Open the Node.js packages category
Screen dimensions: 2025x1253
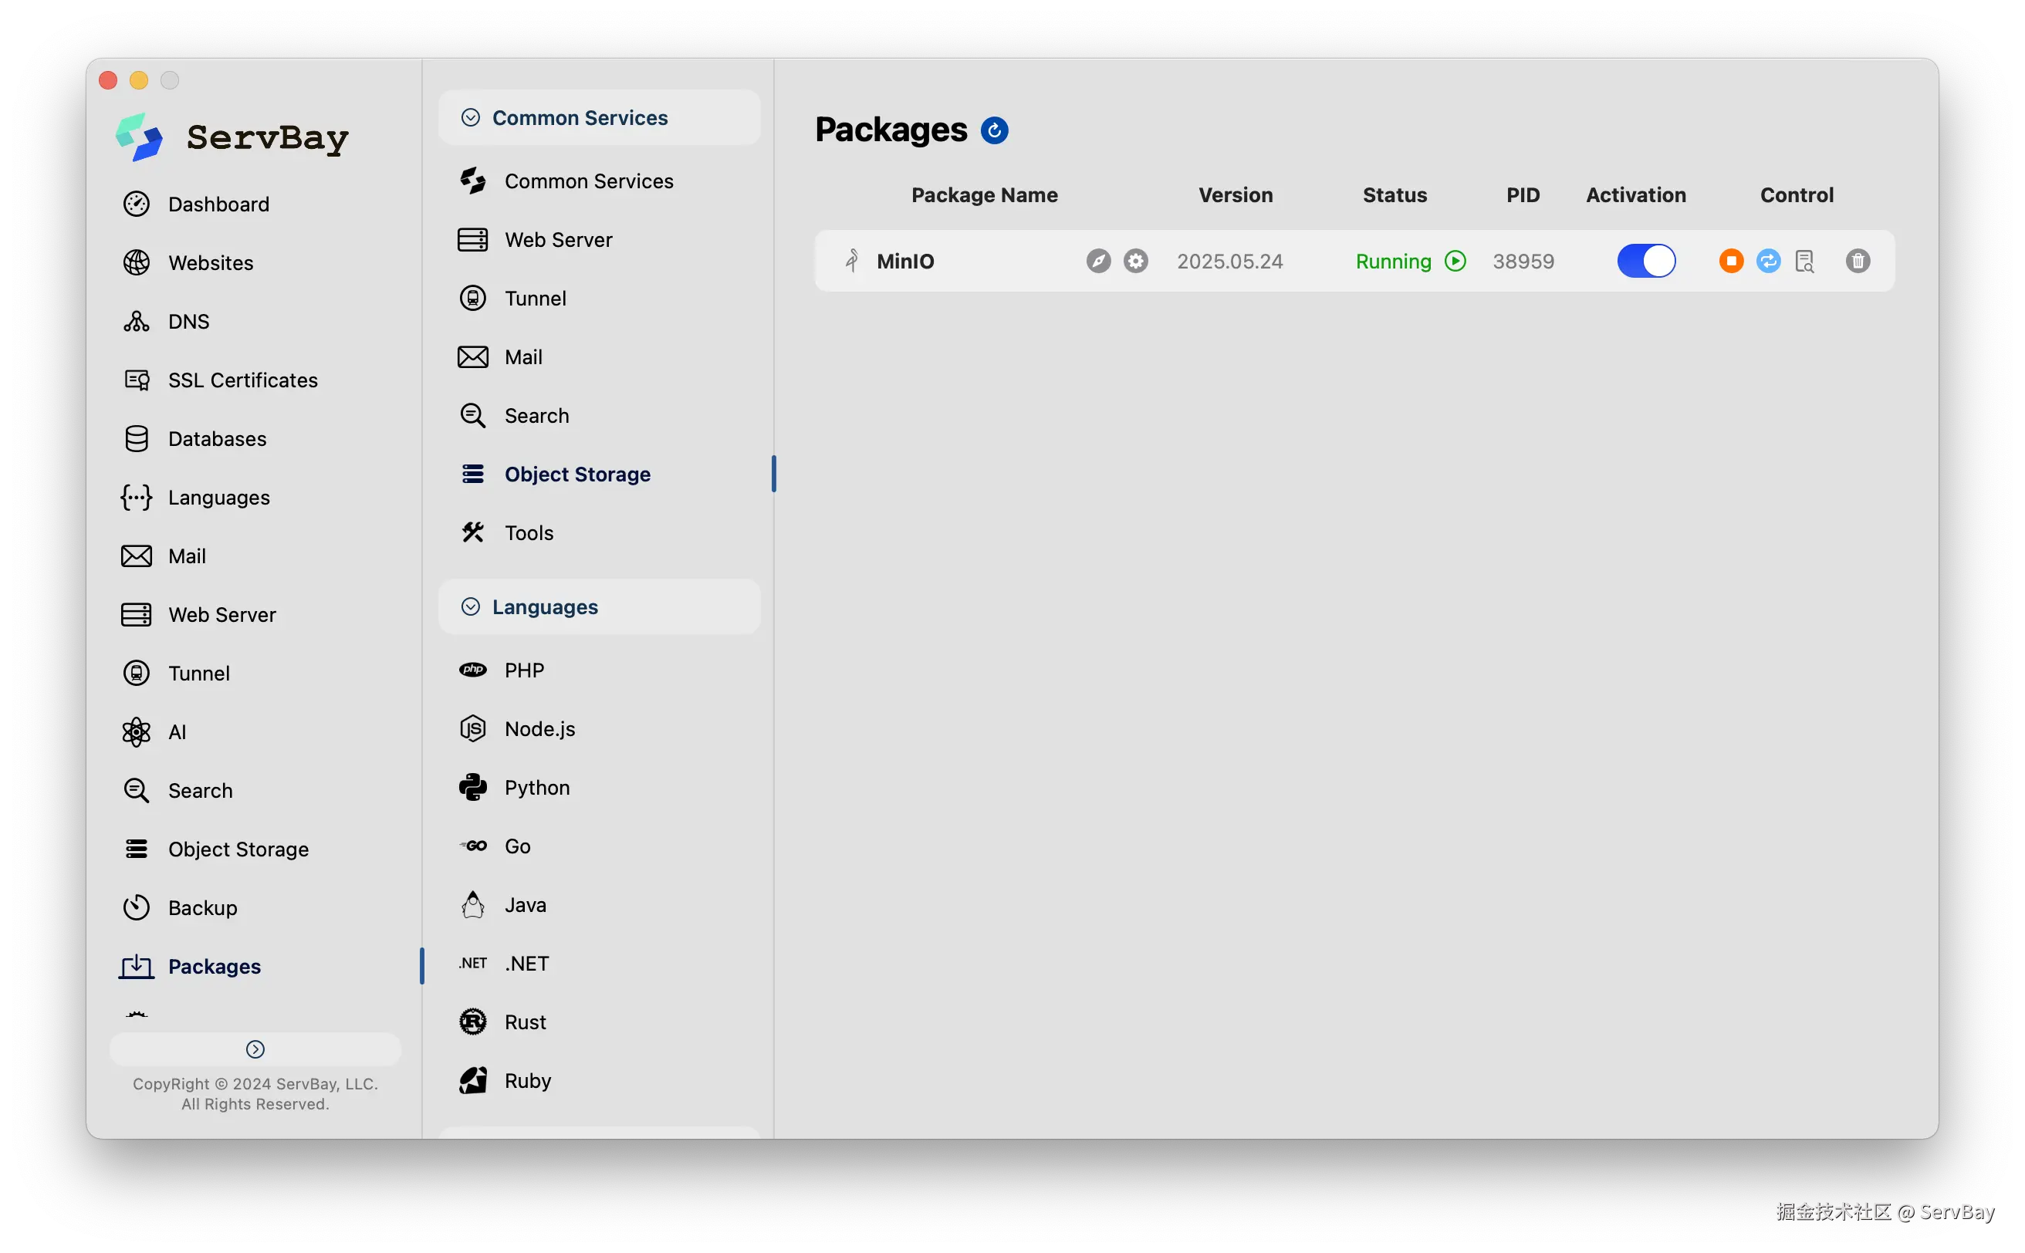tap(539, 728)
